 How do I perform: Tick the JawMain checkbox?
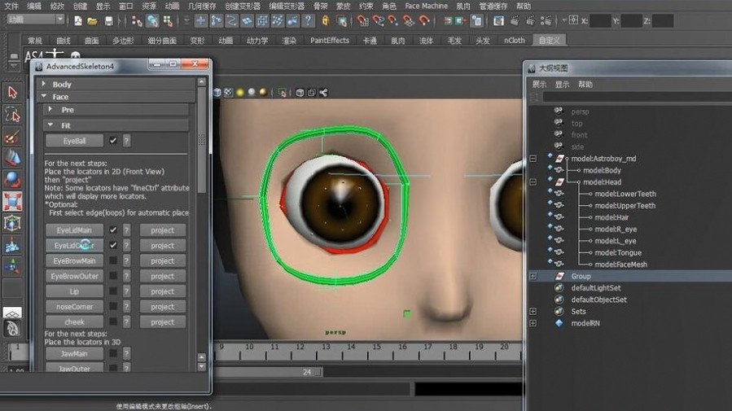coord(113,353)
